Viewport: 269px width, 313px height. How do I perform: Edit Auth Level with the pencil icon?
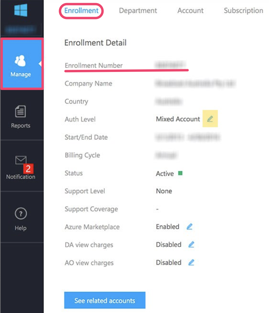click(210, 119)
